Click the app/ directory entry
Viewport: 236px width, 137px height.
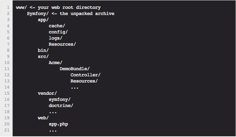(x=43, y=20)
